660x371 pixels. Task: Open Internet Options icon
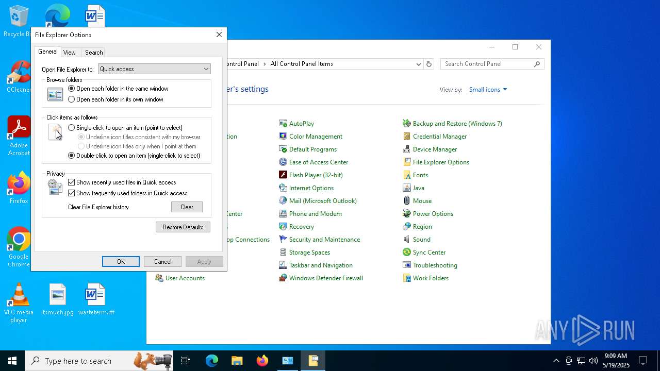(x=283, y=188)
